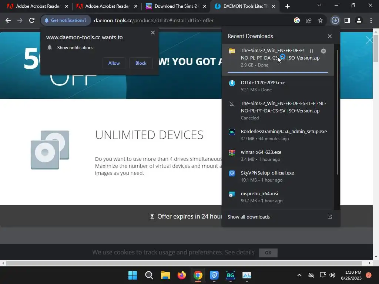Toggle the Chrome downloads toolbar icon
This screenshot has height=284, width=379.
click(335, 21)
